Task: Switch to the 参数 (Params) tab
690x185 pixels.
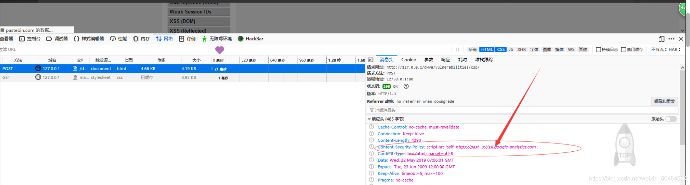Action: pos(429,60)
